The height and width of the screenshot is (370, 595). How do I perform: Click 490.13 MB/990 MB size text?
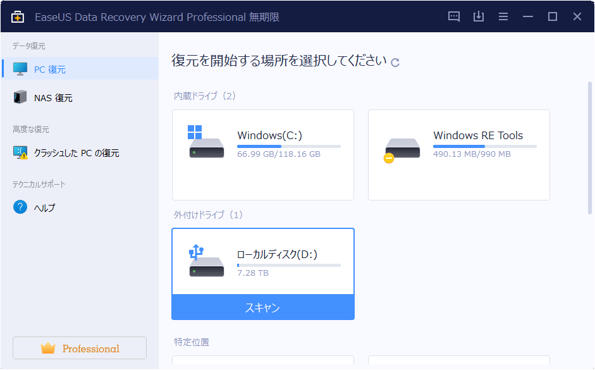pos(472,154)
